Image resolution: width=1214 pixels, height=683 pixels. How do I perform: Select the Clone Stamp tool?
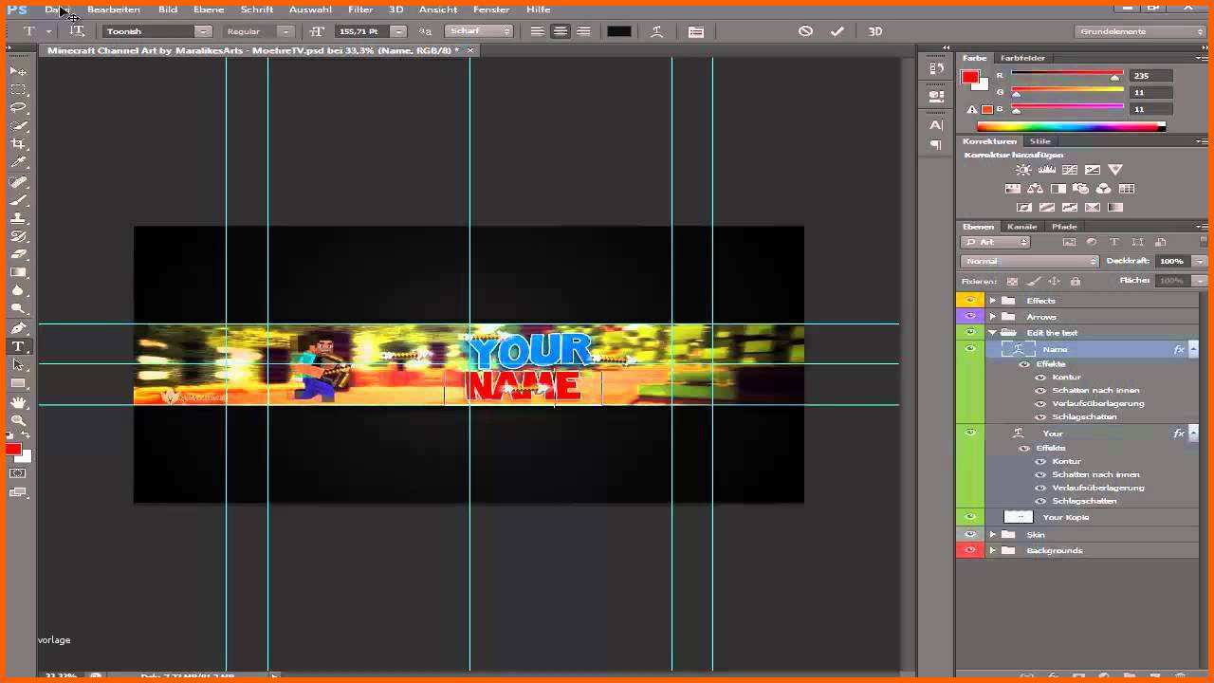coord(18,218)
